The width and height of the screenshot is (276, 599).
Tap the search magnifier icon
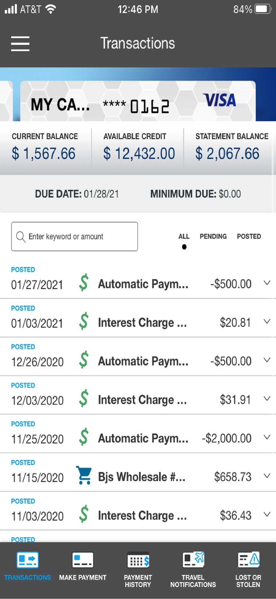[x=21, y=237]
